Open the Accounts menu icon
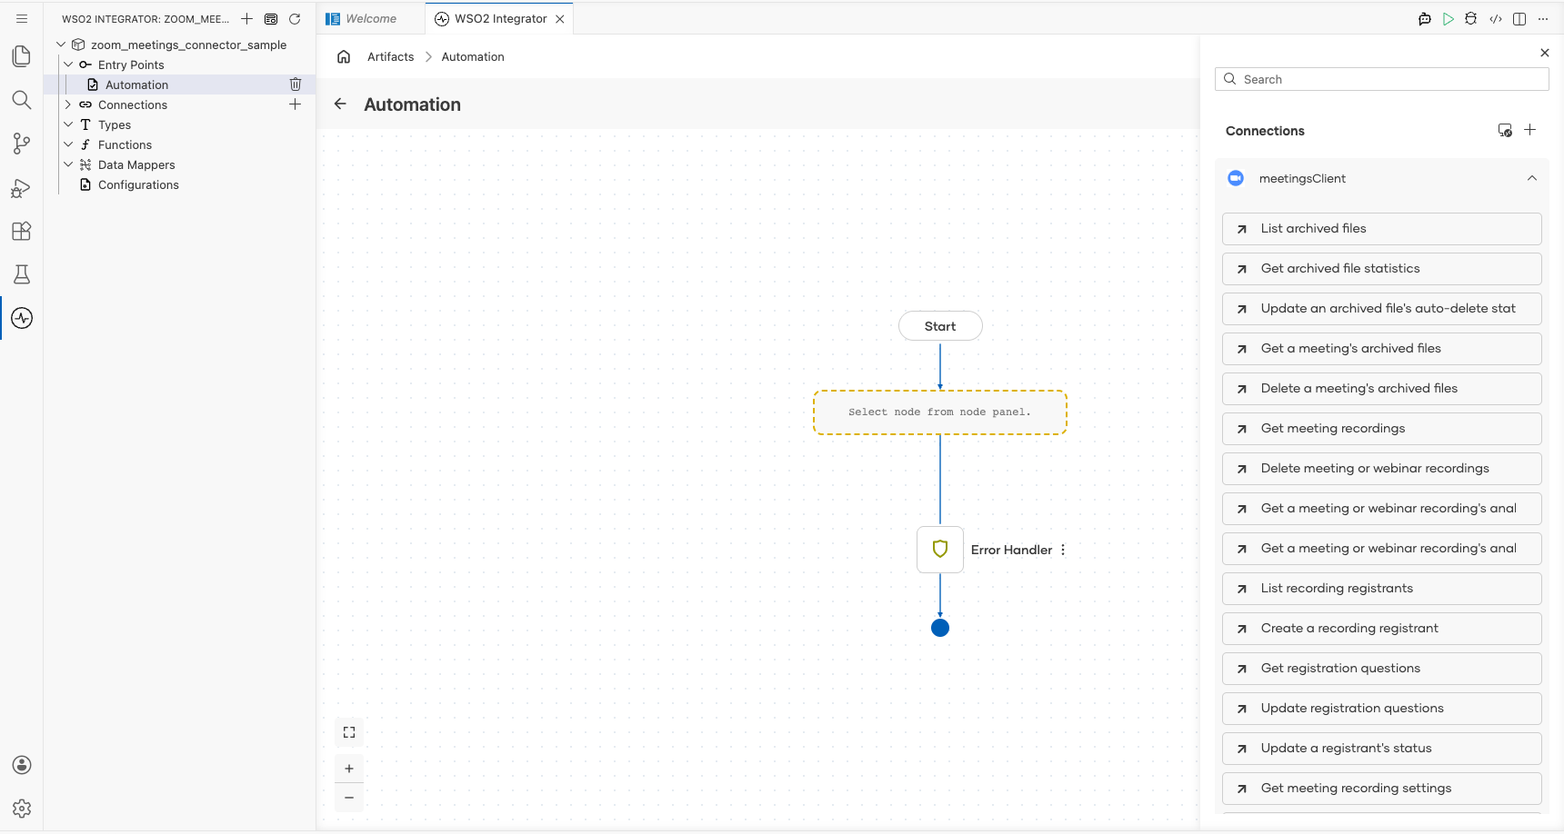This screenshot has width=1564, height=834. 22,765
